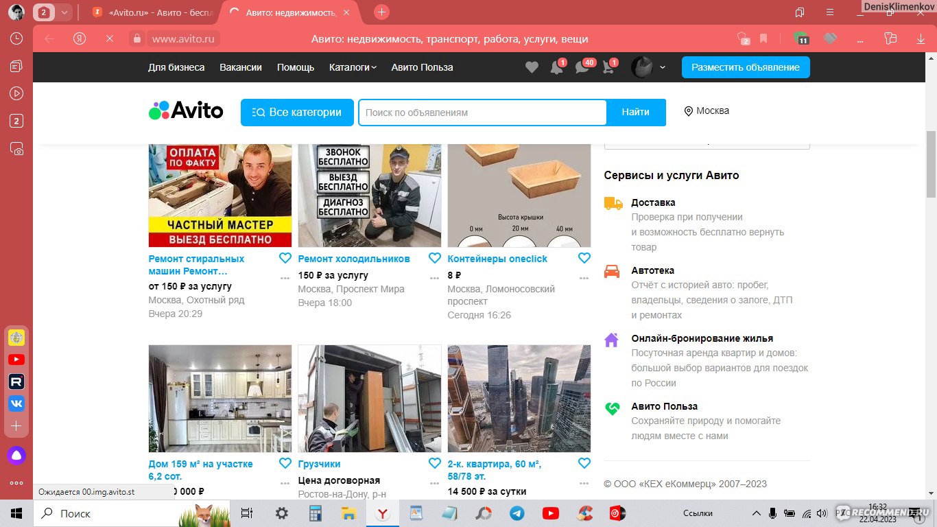Screen dimensions: 937x527
Task: Open the bookmarks manager icon in title bar
Action: point(800,12)
